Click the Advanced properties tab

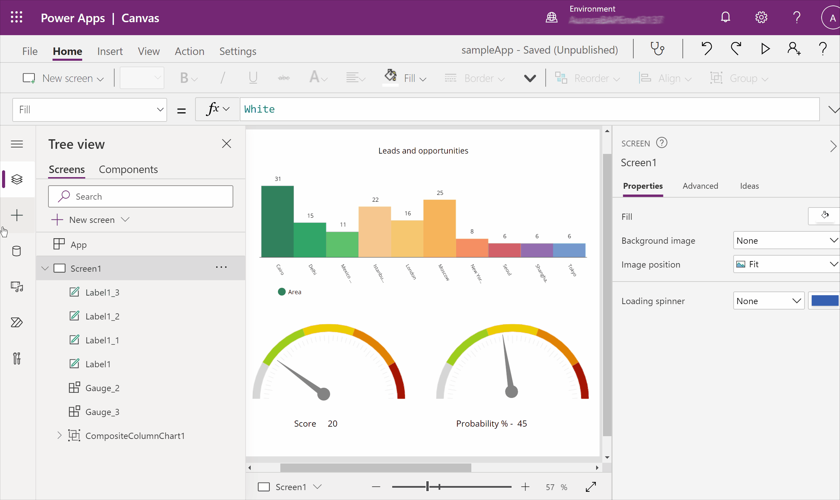click(700, 186)
